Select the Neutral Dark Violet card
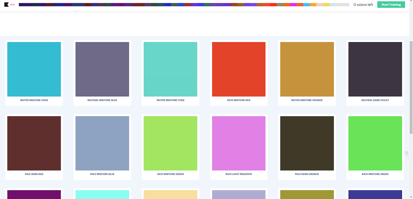Viewport: 413px width, 199px height. click(375, 69)
